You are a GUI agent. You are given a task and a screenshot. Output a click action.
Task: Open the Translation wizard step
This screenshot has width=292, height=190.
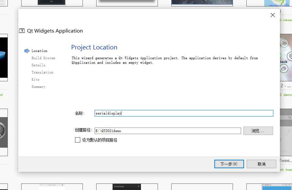click(42, 72)
